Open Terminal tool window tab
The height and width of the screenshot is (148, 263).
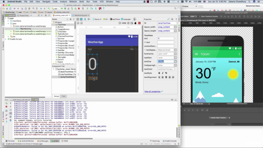click(x=10, y=141)
